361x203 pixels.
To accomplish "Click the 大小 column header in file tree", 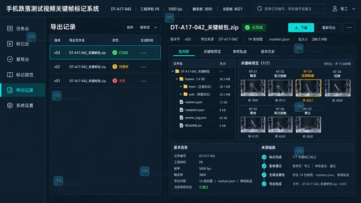I will [223, 64].
